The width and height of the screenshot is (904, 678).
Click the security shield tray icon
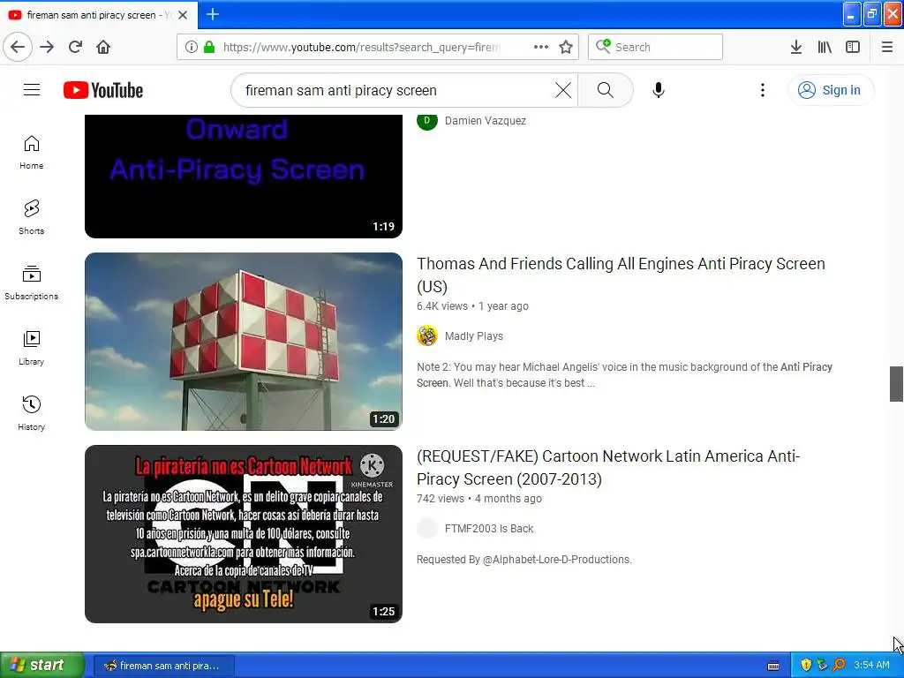pyautogui.click(x=806, y=666)
